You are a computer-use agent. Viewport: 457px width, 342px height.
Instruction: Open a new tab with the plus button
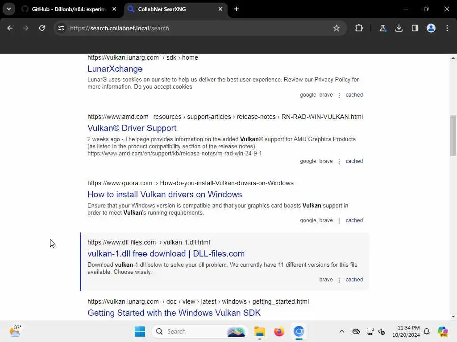point(237,9)
